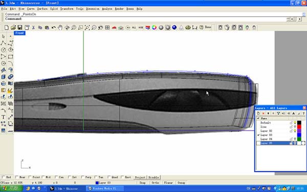The height and width of the screenshot is (192, 307).
Task: Open the Surface menu
Action: click(x=42, y=9)
